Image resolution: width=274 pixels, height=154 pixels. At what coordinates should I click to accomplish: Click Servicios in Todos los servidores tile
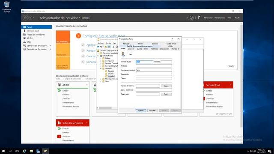66,136
